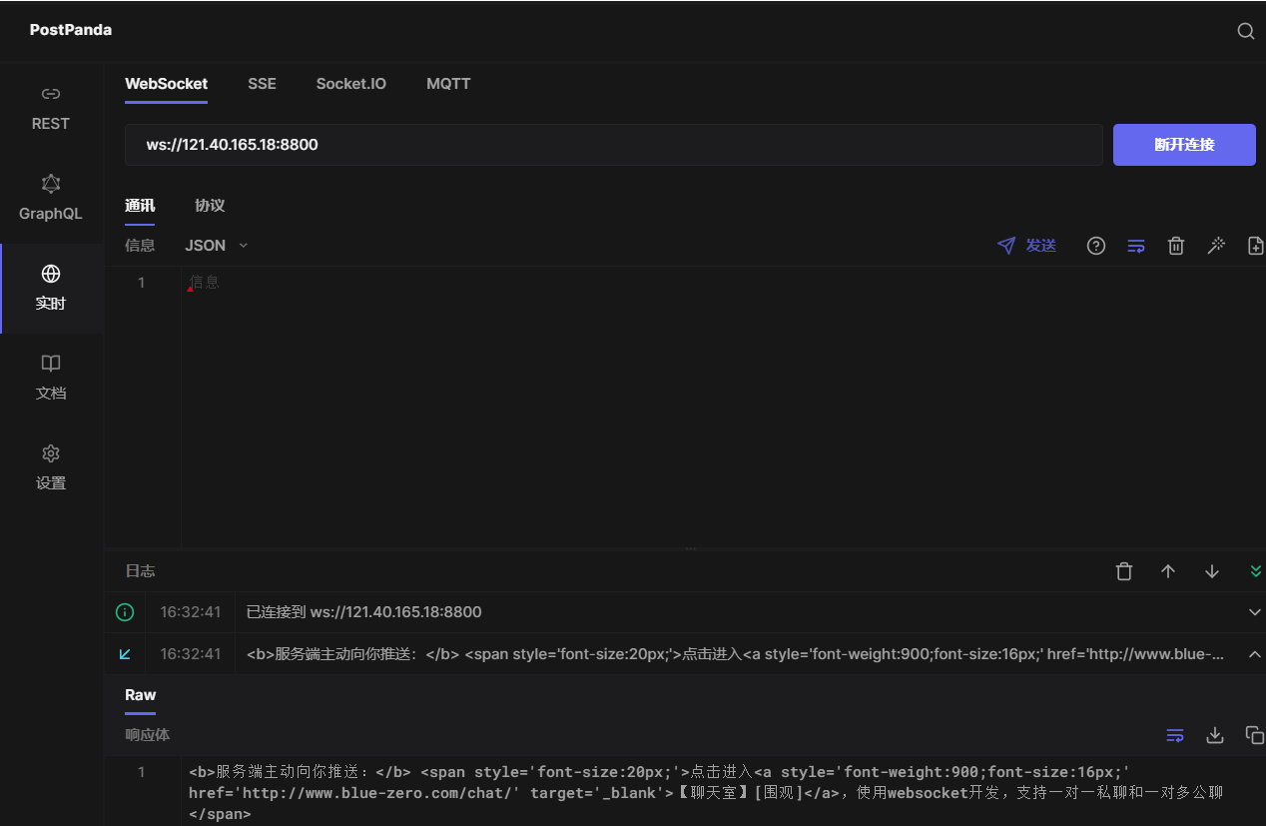This screenshot has height=826, width=1266.
Task: Download the Raw response body
Action: coord(1215,734)
